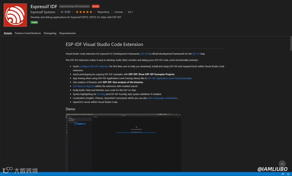Viewport: 292px width, 176px height.
Task: Click the Easily Build, Flash and Monitor bullet
Action: (104, 90)
